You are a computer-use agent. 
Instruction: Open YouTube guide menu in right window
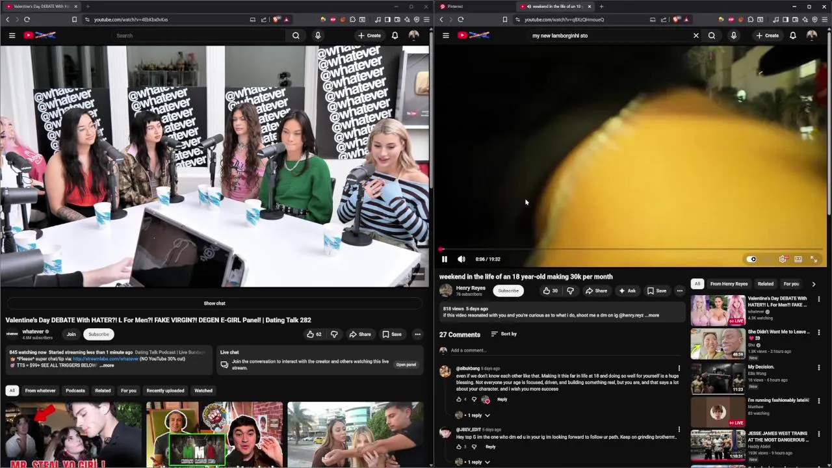[446, 35]
